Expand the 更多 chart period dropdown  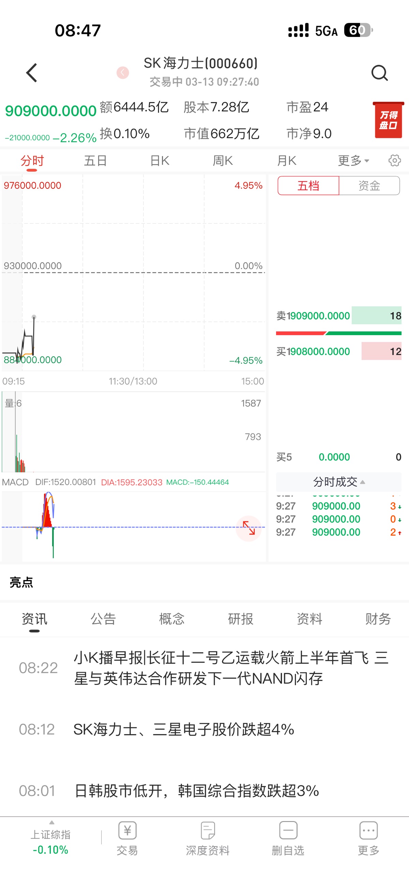click(x=353, y=160)
